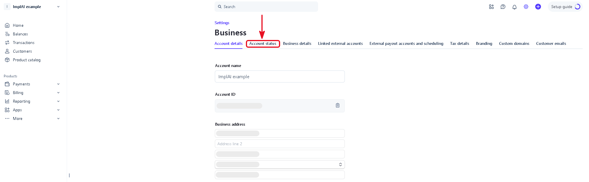Open the notifications bell icon

[x=515, y=7]
